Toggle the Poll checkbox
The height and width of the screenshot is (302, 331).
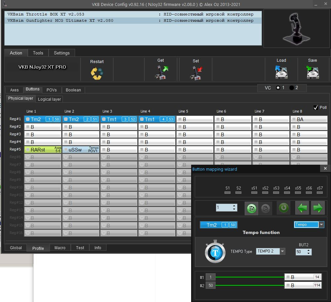(315, 108)
